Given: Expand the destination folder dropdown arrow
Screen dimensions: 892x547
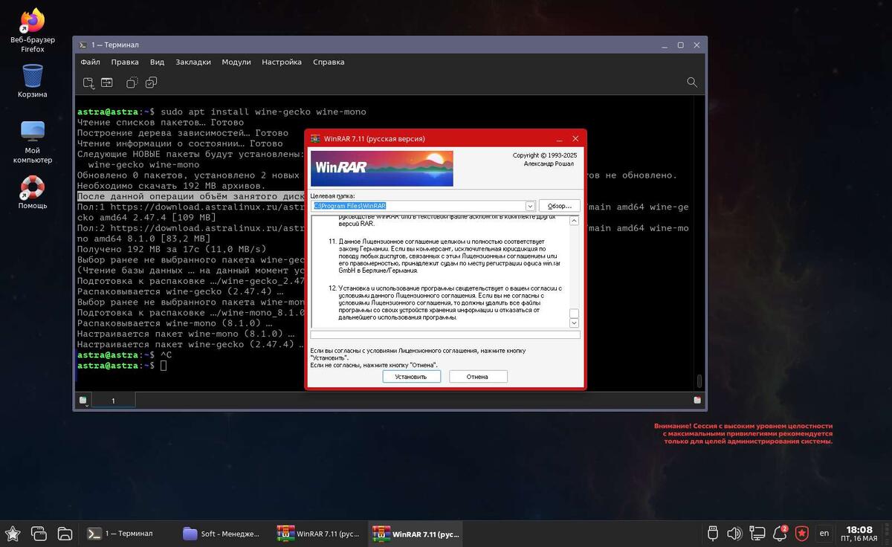Looking at the screenshot, I should pyautogui.click(x=530, y=206).
